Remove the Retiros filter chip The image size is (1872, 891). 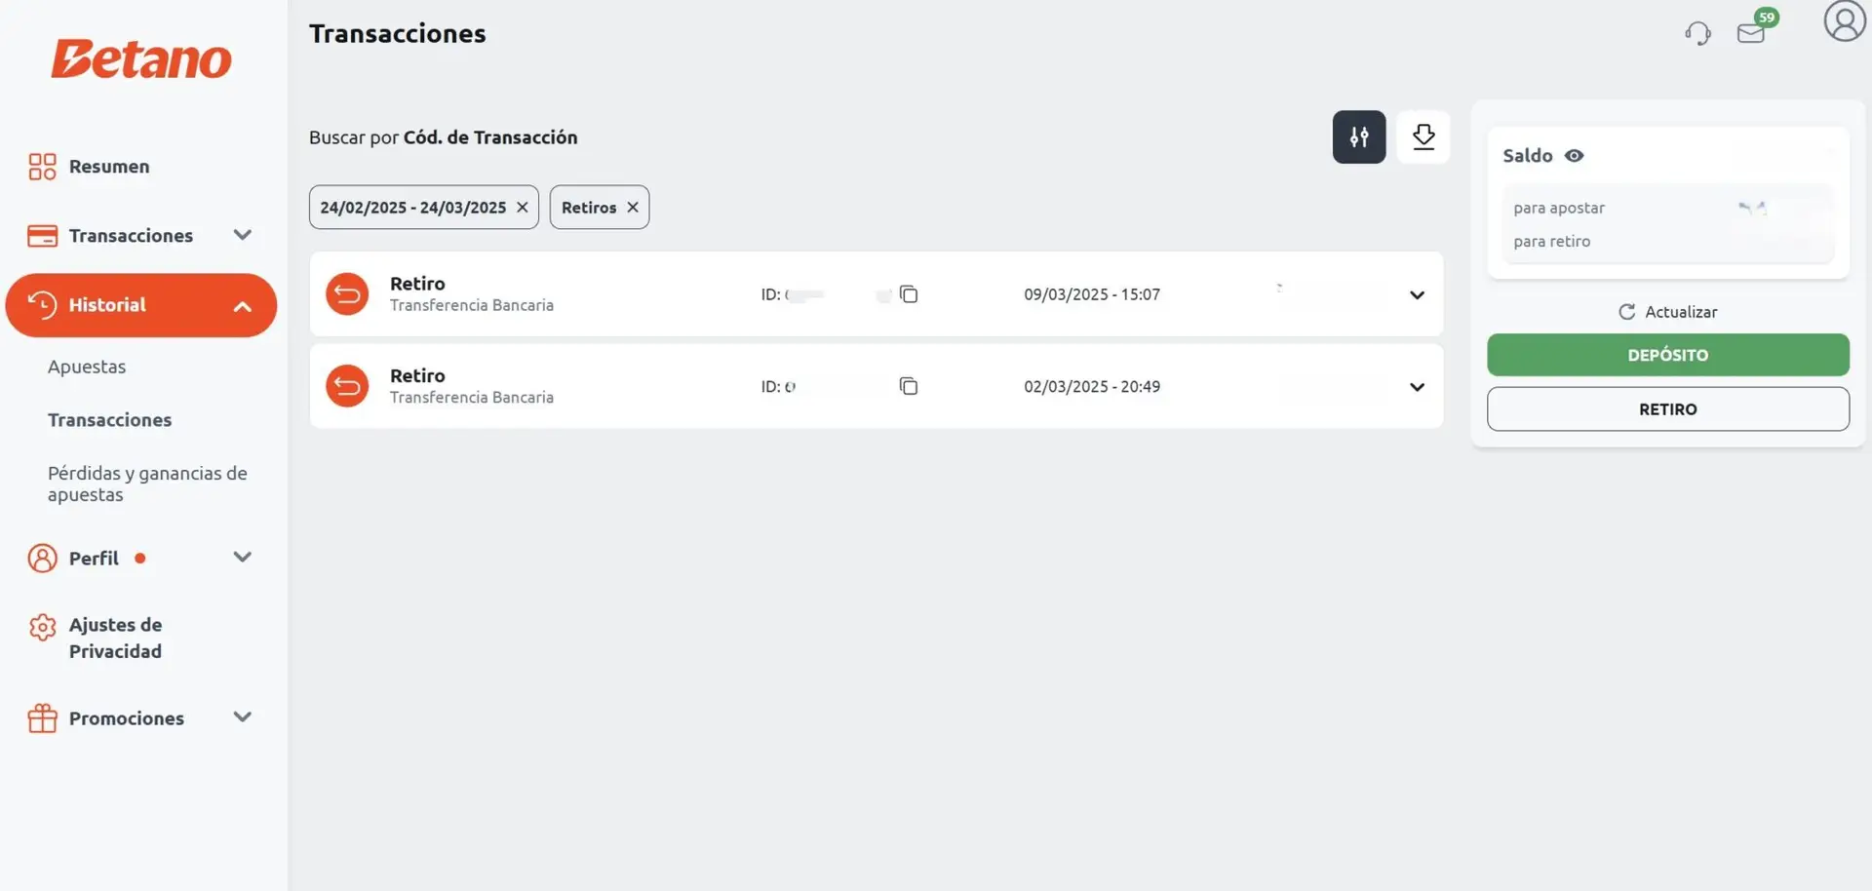click(x=633, y=208)
